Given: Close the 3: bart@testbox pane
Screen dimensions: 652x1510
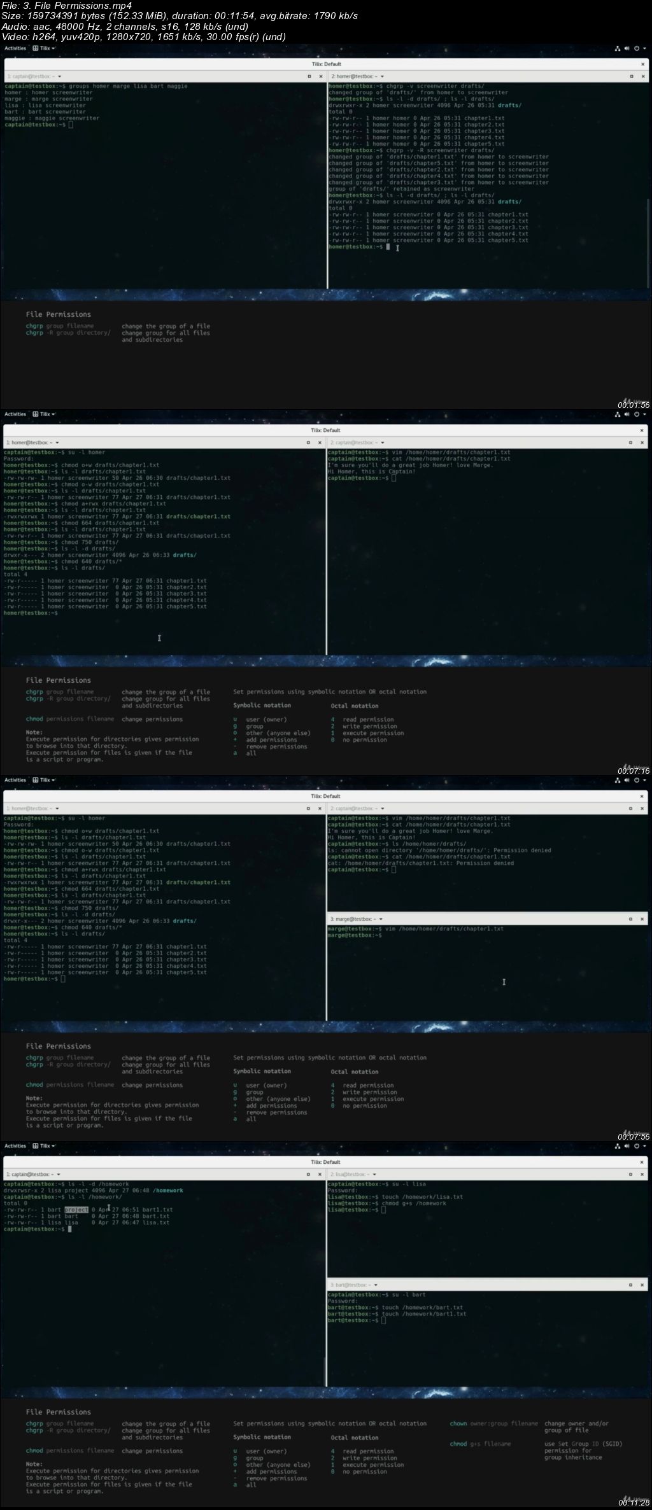Looking at the screenshot, I should pos(642,1285).
